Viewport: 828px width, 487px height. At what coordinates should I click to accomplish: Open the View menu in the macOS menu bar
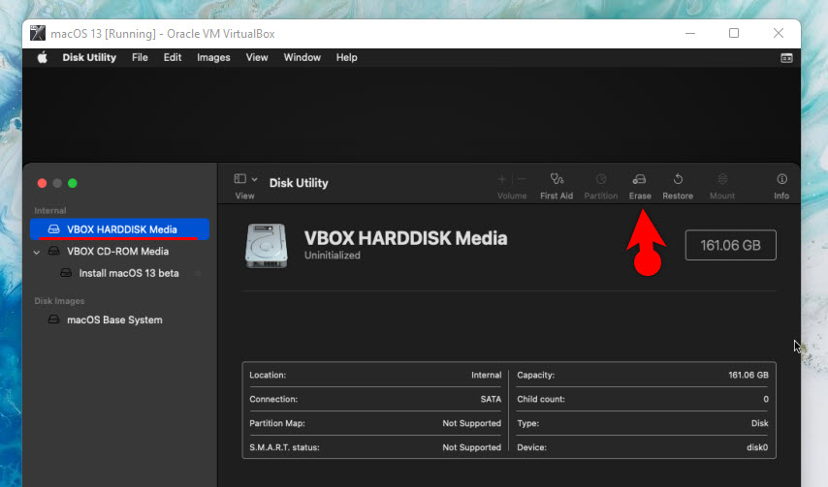[x=257, y=57]
